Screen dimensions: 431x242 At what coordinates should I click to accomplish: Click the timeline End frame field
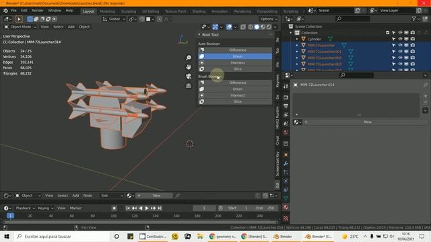(x=265, y=208)
